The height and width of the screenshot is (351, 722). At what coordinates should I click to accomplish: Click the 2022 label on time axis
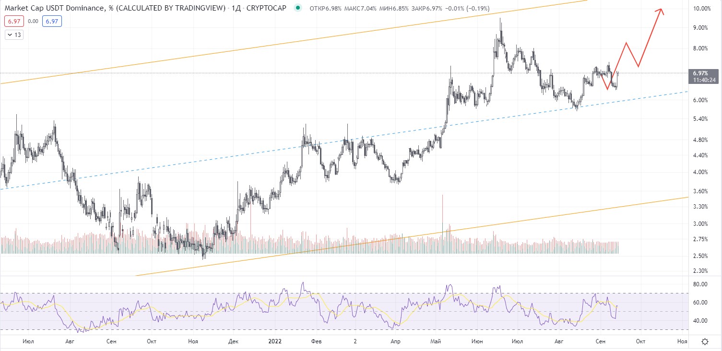[x=275, y=341]
